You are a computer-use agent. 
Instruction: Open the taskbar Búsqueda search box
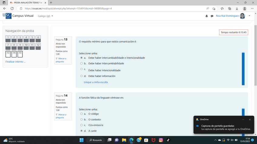click(96, 140)
